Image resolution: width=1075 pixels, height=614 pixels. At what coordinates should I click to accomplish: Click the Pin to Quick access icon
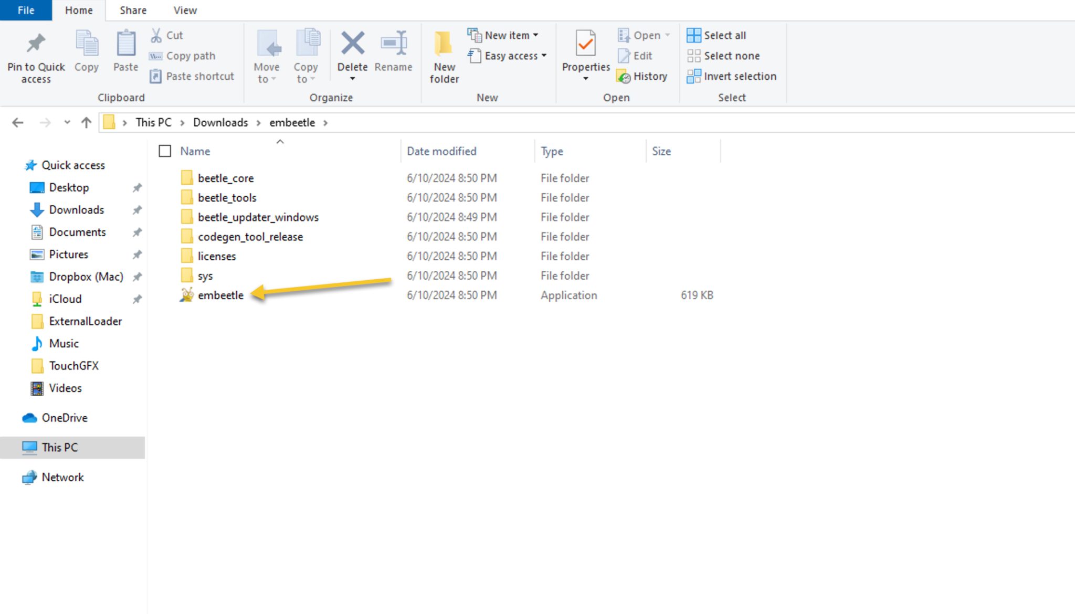tap(36, 44)
